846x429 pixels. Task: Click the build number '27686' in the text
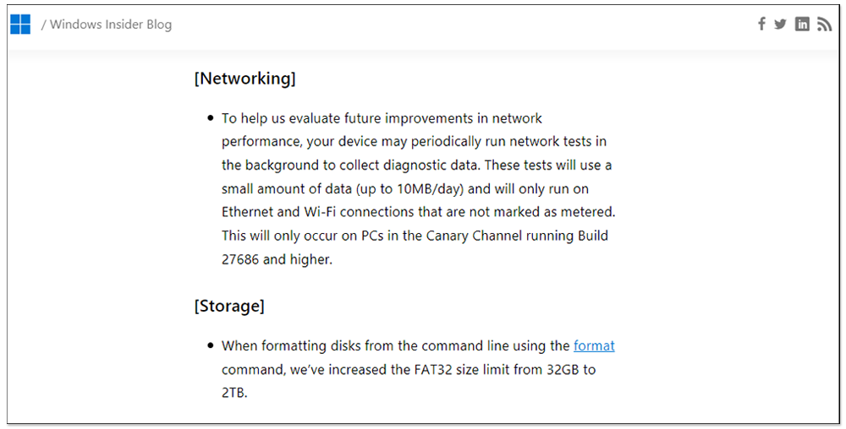[240, 259]
